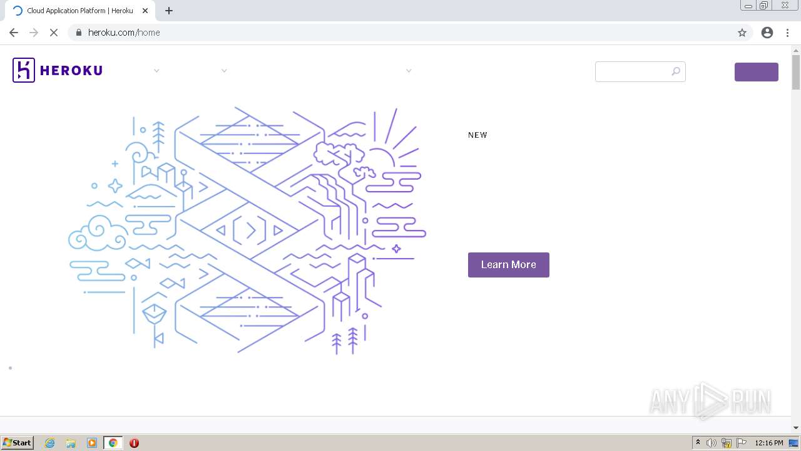The width and height of the screenshot is (801, 451).
Task: Click inside the Heroku search field
Action: [640, 71]
